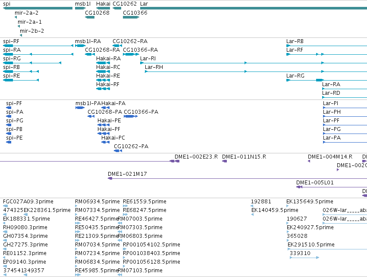Select the CG10268-PA protein label
The width and height of the screenshot is (367, 277).
pos(105,112)
